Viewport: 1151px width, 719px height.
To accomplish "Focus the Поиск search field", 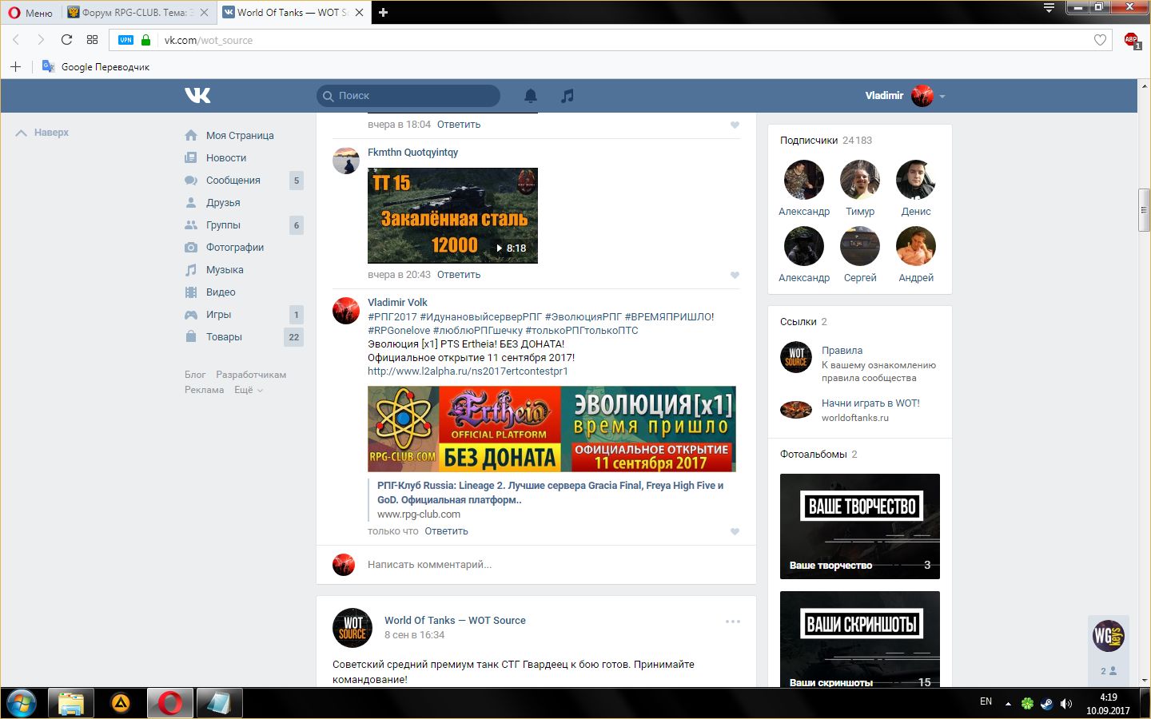I will point(408,96).
